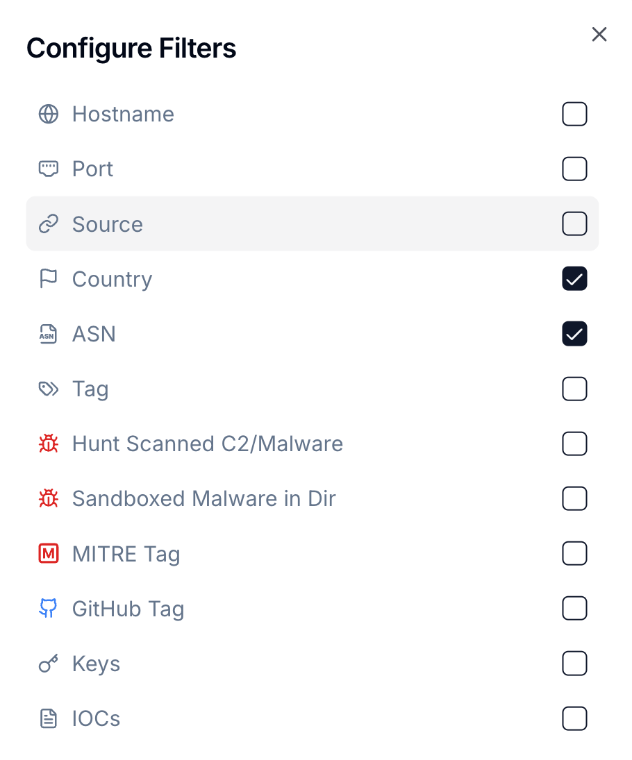Screen dimensions: 632x760
Task: Click the ASN file icon
Action: click(x=48, y=334)
